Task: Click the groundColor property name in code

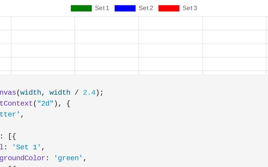Action: point(23,158)
